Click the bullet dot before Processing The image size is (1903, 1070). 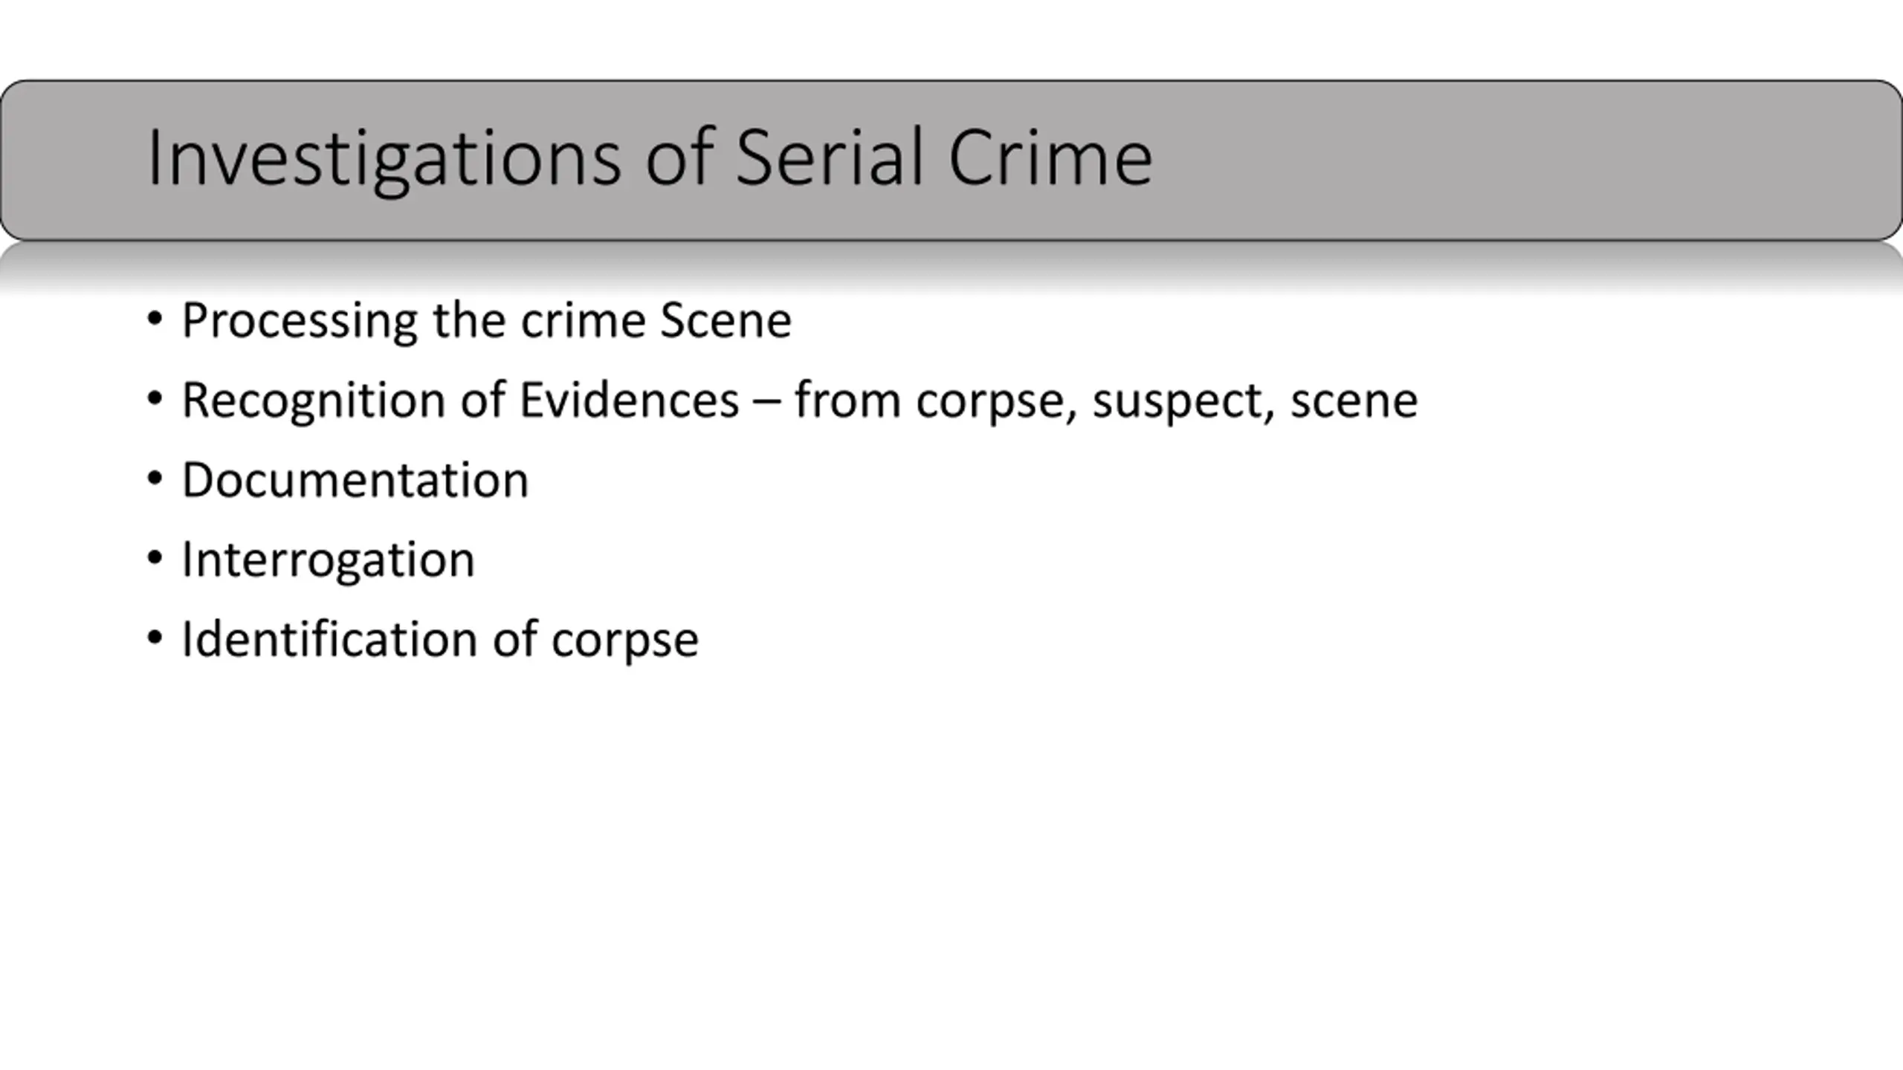click(155, 320)
